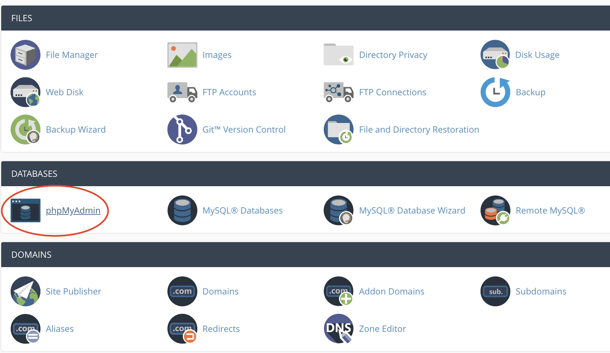The image size is (610, 353).
Task: Open Directory Privacy settings
Action: click(x=391, y=55)
